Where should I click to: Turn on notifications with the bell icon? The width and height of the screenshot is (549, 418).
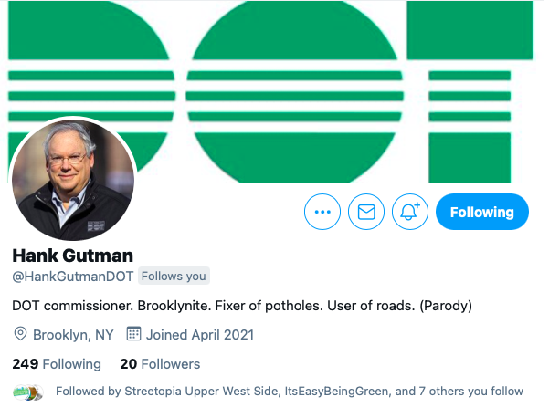410,213
